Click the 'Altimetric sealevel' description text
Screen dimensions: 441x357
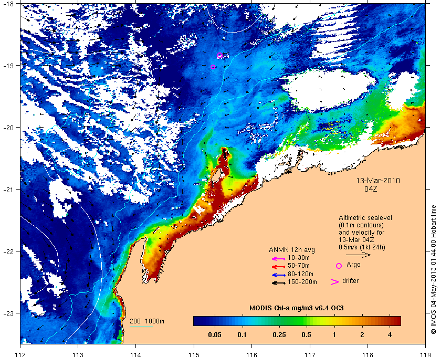(x=365, y=218)
